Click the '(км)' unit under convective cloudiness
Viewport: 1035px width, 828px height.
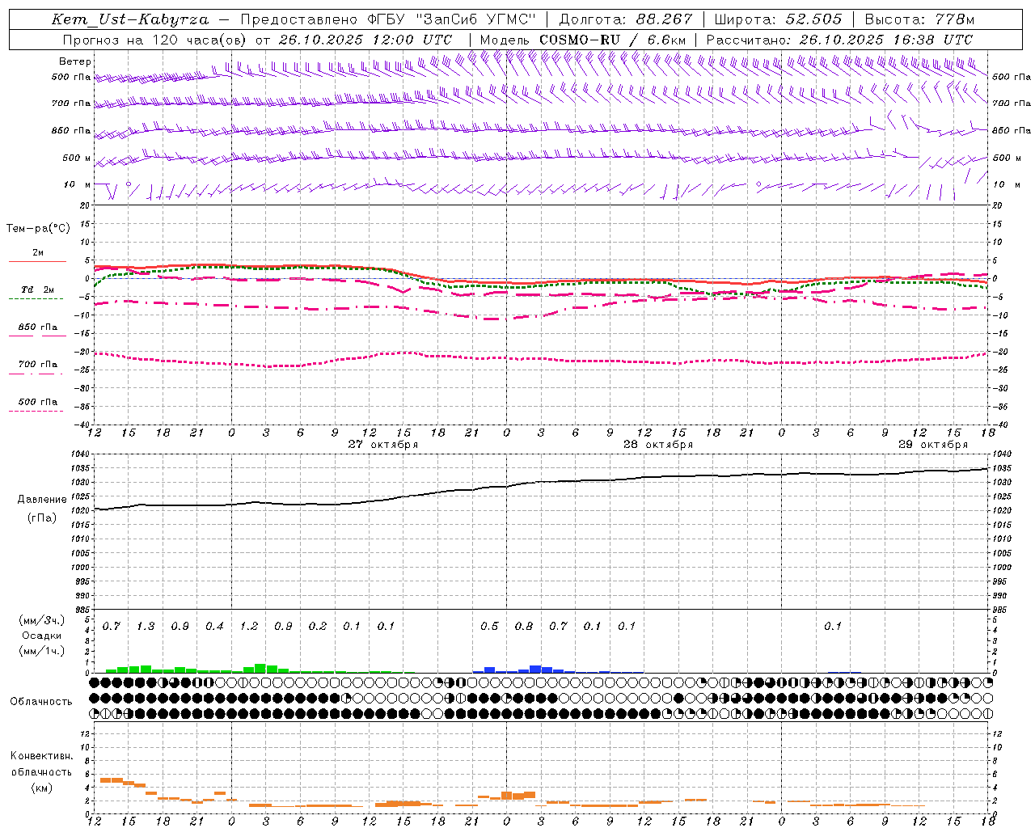coord(42,788)
